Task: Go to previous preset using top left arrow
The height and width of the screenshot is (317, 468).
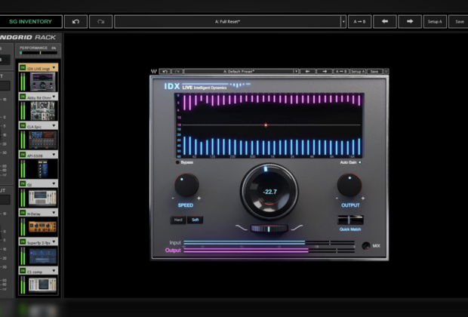Action: click(384, 22)
